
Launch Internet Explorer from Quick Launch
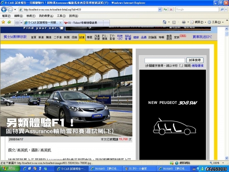tap(24, 169)
